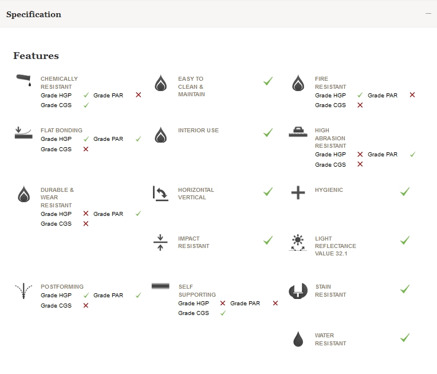Click the Stain Resistant icon
Viewport: 437px width, 374px height.
pyautogui.click(x=298, y=291)
